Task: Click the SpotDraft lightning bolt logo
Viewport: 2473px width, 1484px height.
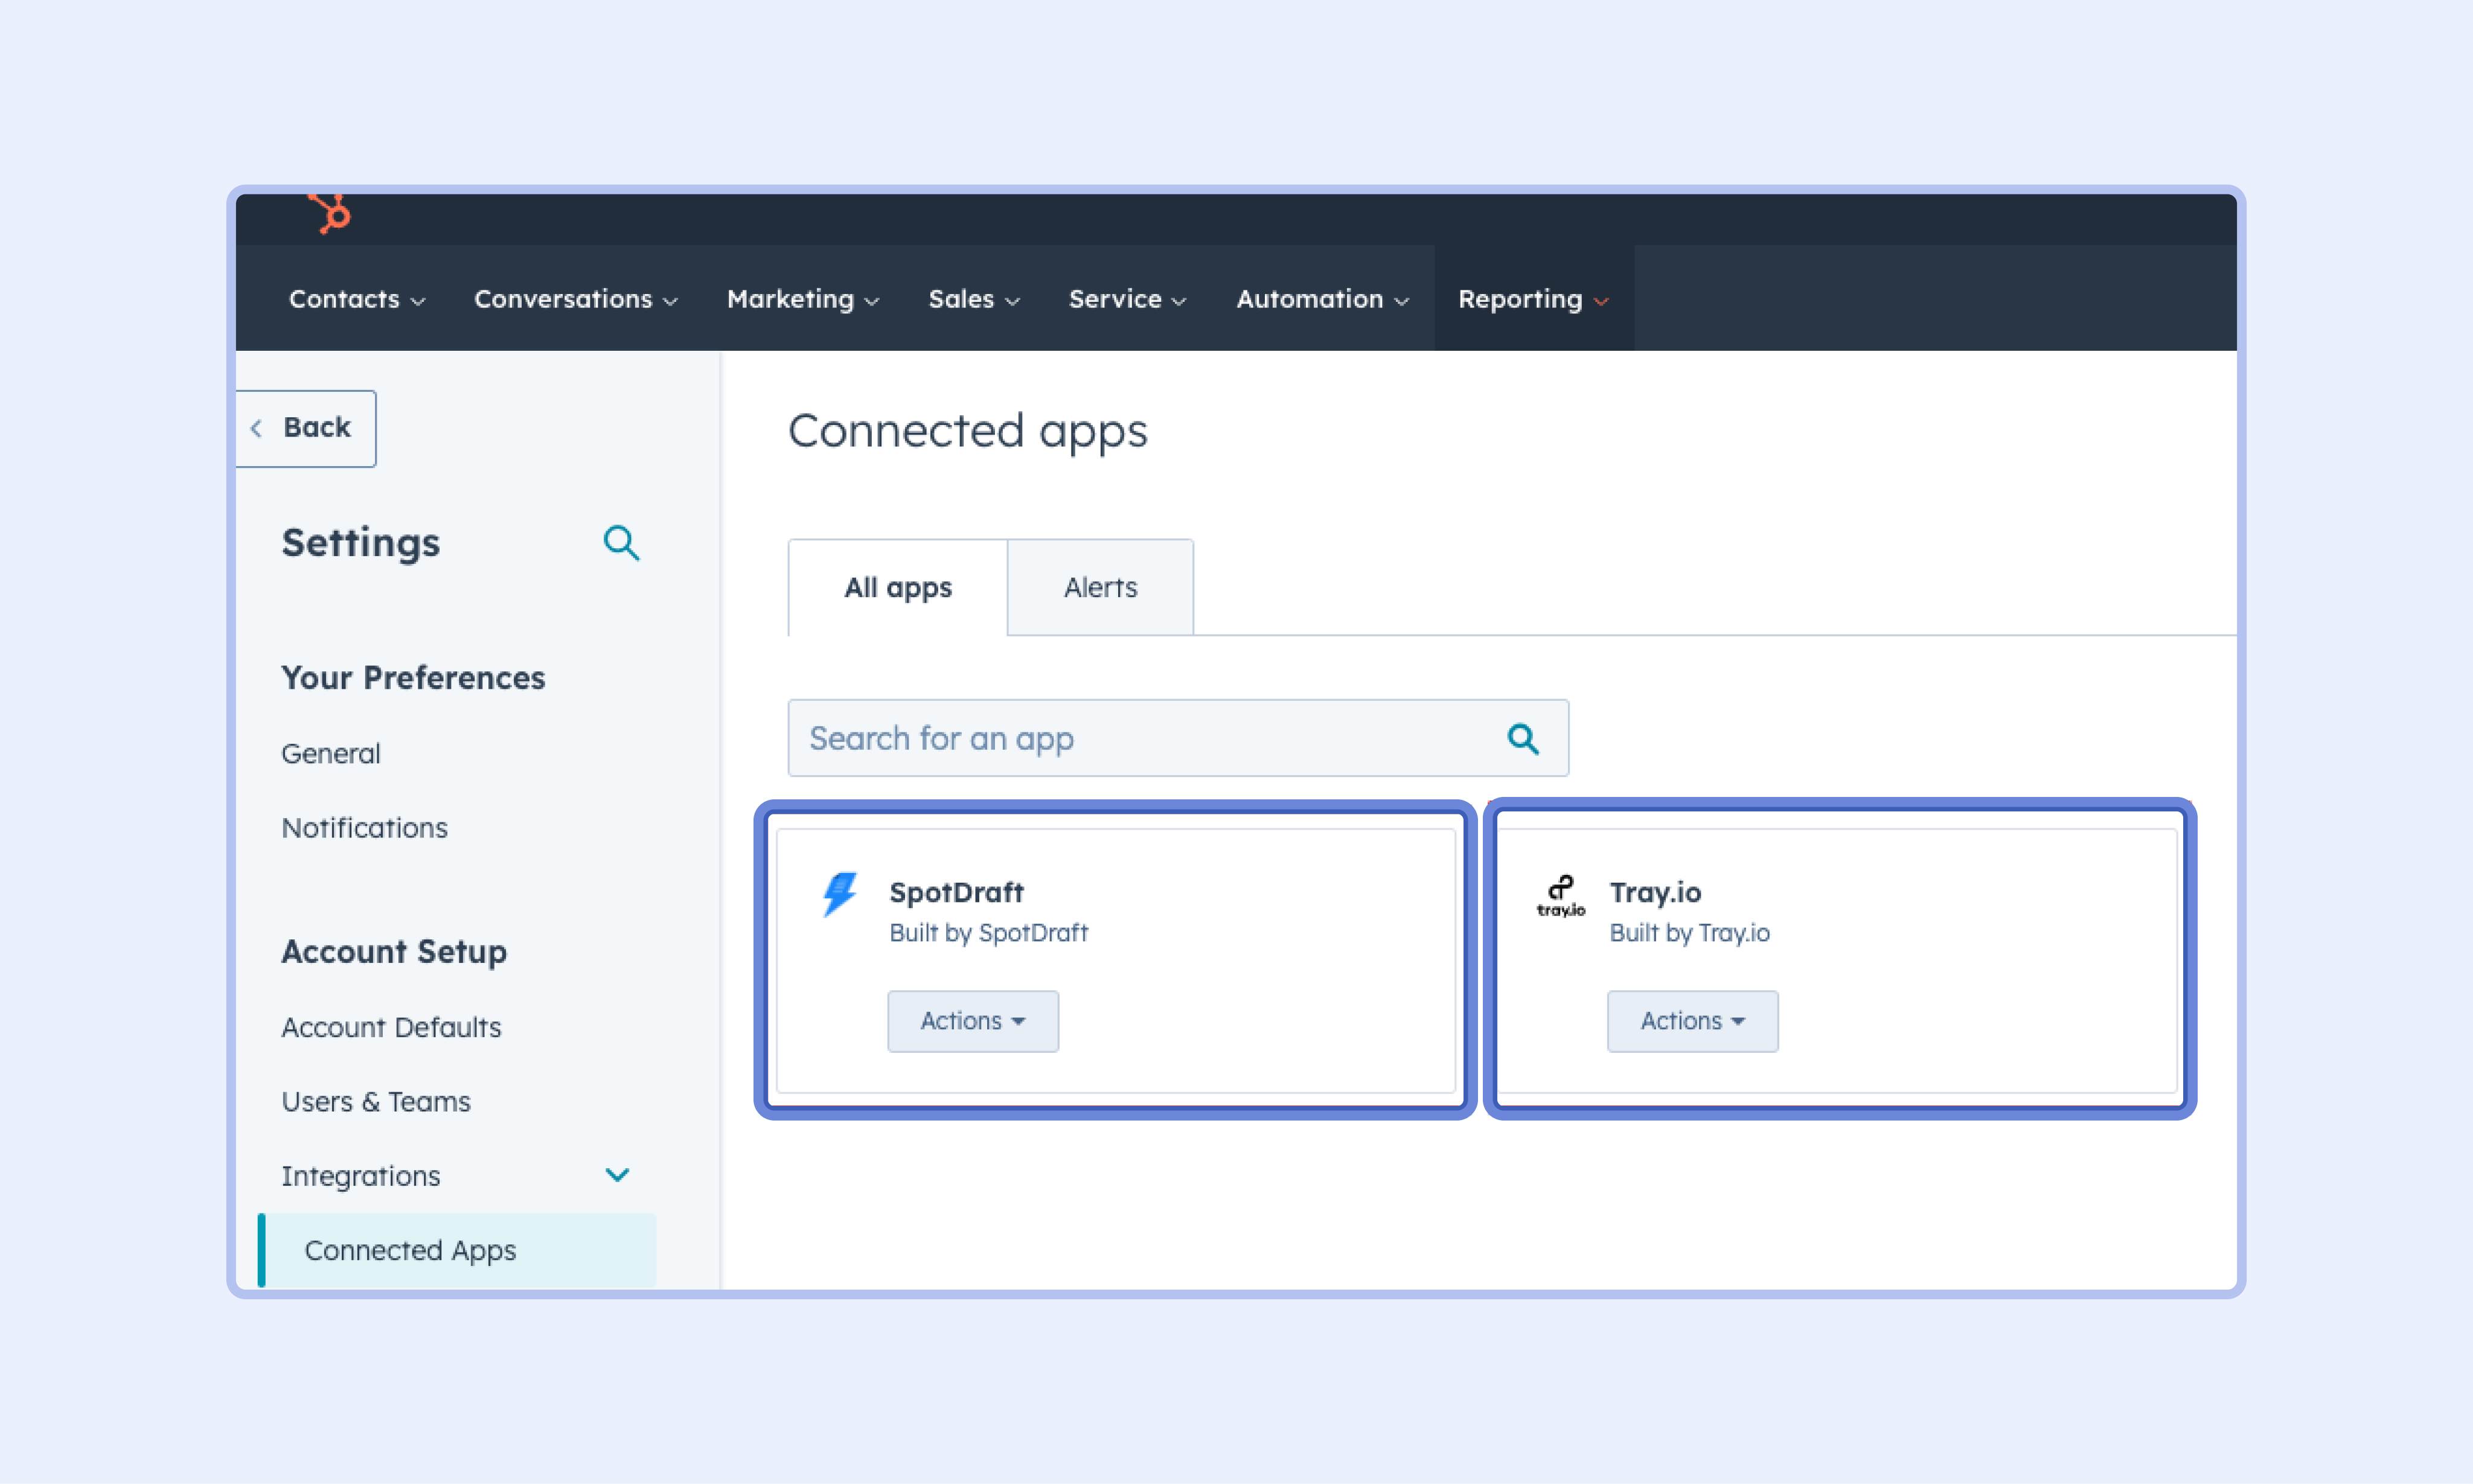Action: pyautogui.click(x=840, y=894)
